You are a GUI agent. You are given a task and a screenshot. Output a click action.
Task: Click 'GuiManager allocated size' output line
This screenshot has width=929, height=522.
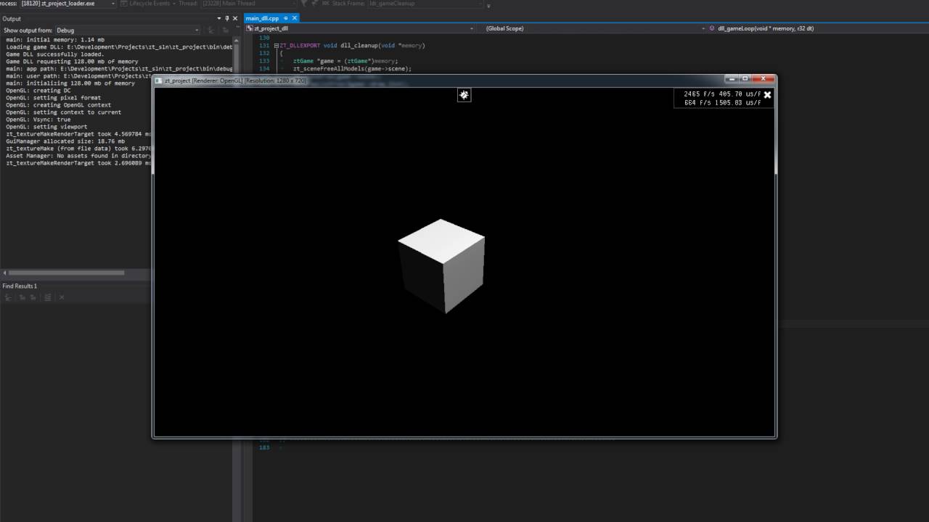[x=65, y=141]
